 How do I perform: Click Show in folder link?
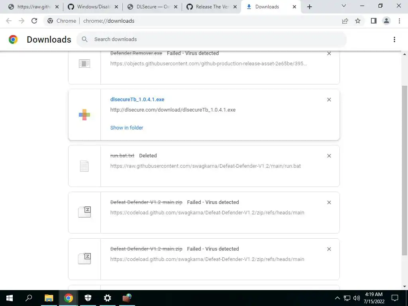[127, 128]
